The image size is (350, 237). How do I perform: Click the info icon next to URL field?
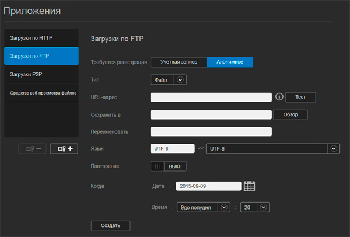[x=279, y=97]
